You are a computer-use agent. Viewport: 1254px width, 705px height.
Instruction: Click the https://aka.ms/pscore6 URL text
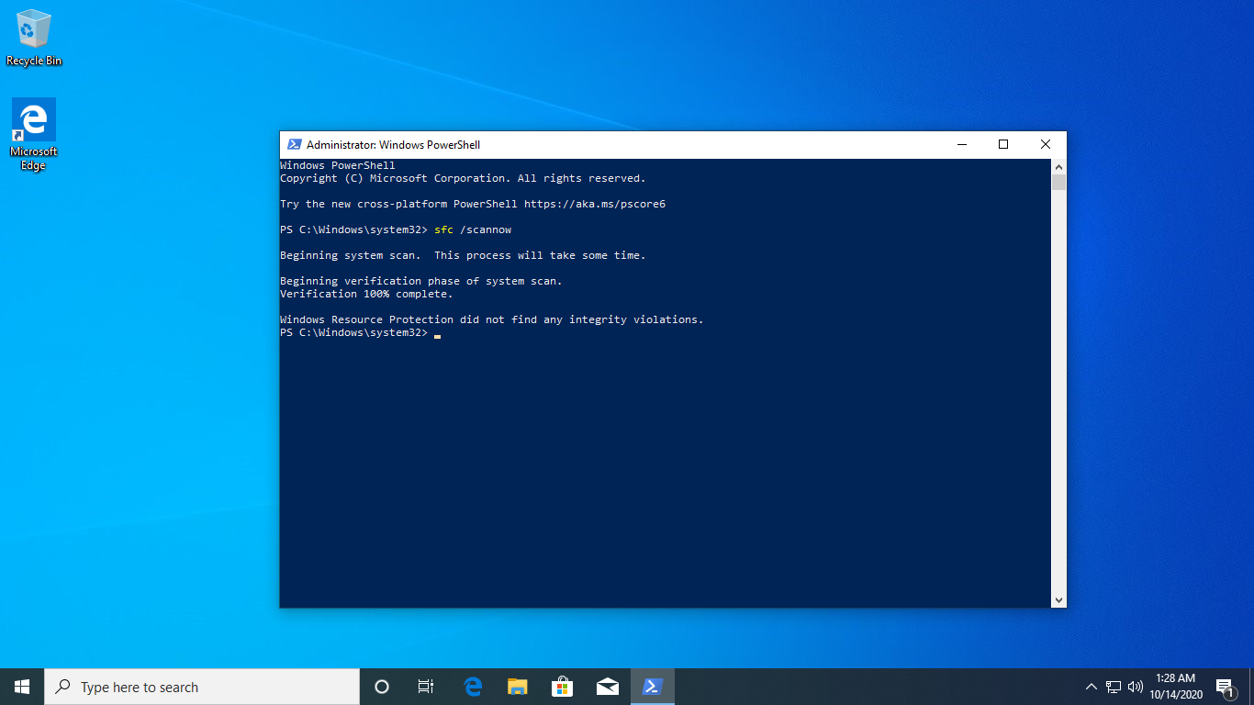(x=595, y=204)
